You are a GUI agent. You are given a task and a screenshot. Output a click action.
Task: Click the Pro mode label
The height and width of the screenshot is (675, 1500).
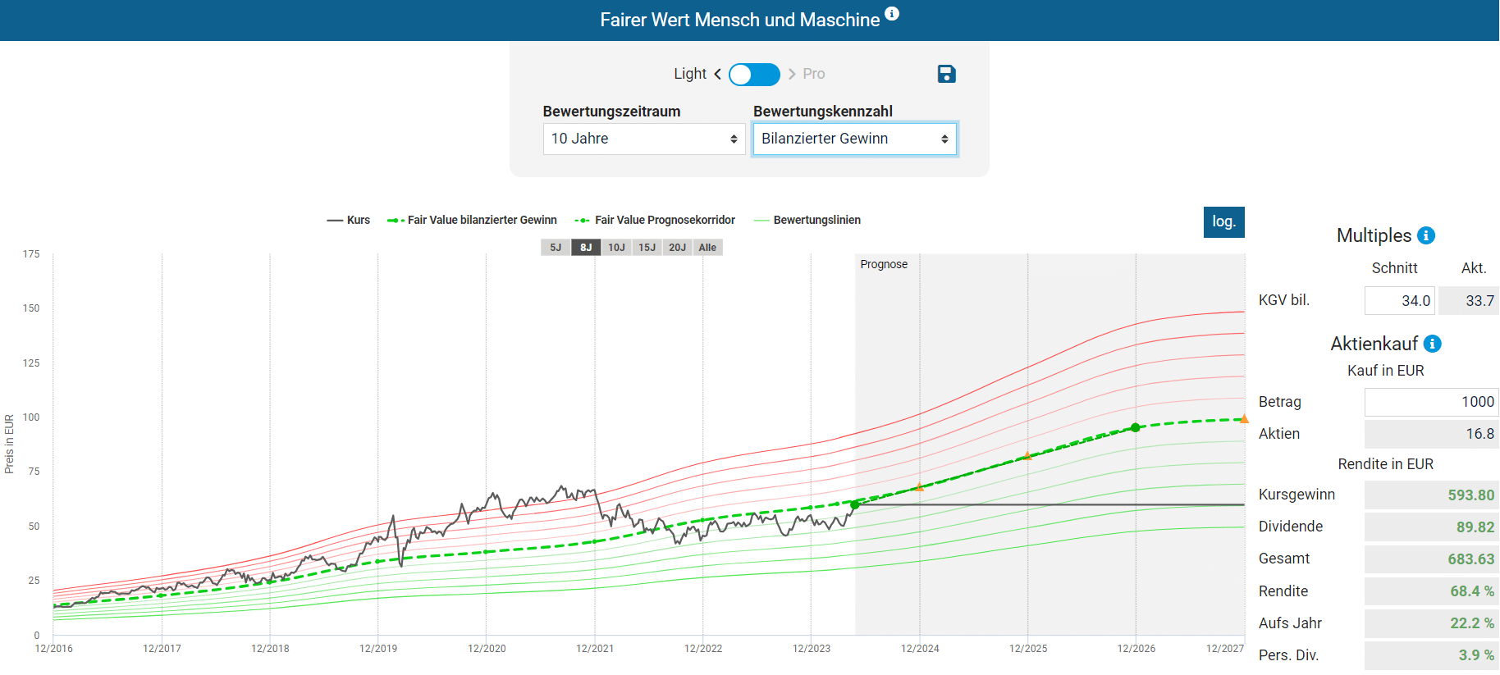[x=814, y=74]
